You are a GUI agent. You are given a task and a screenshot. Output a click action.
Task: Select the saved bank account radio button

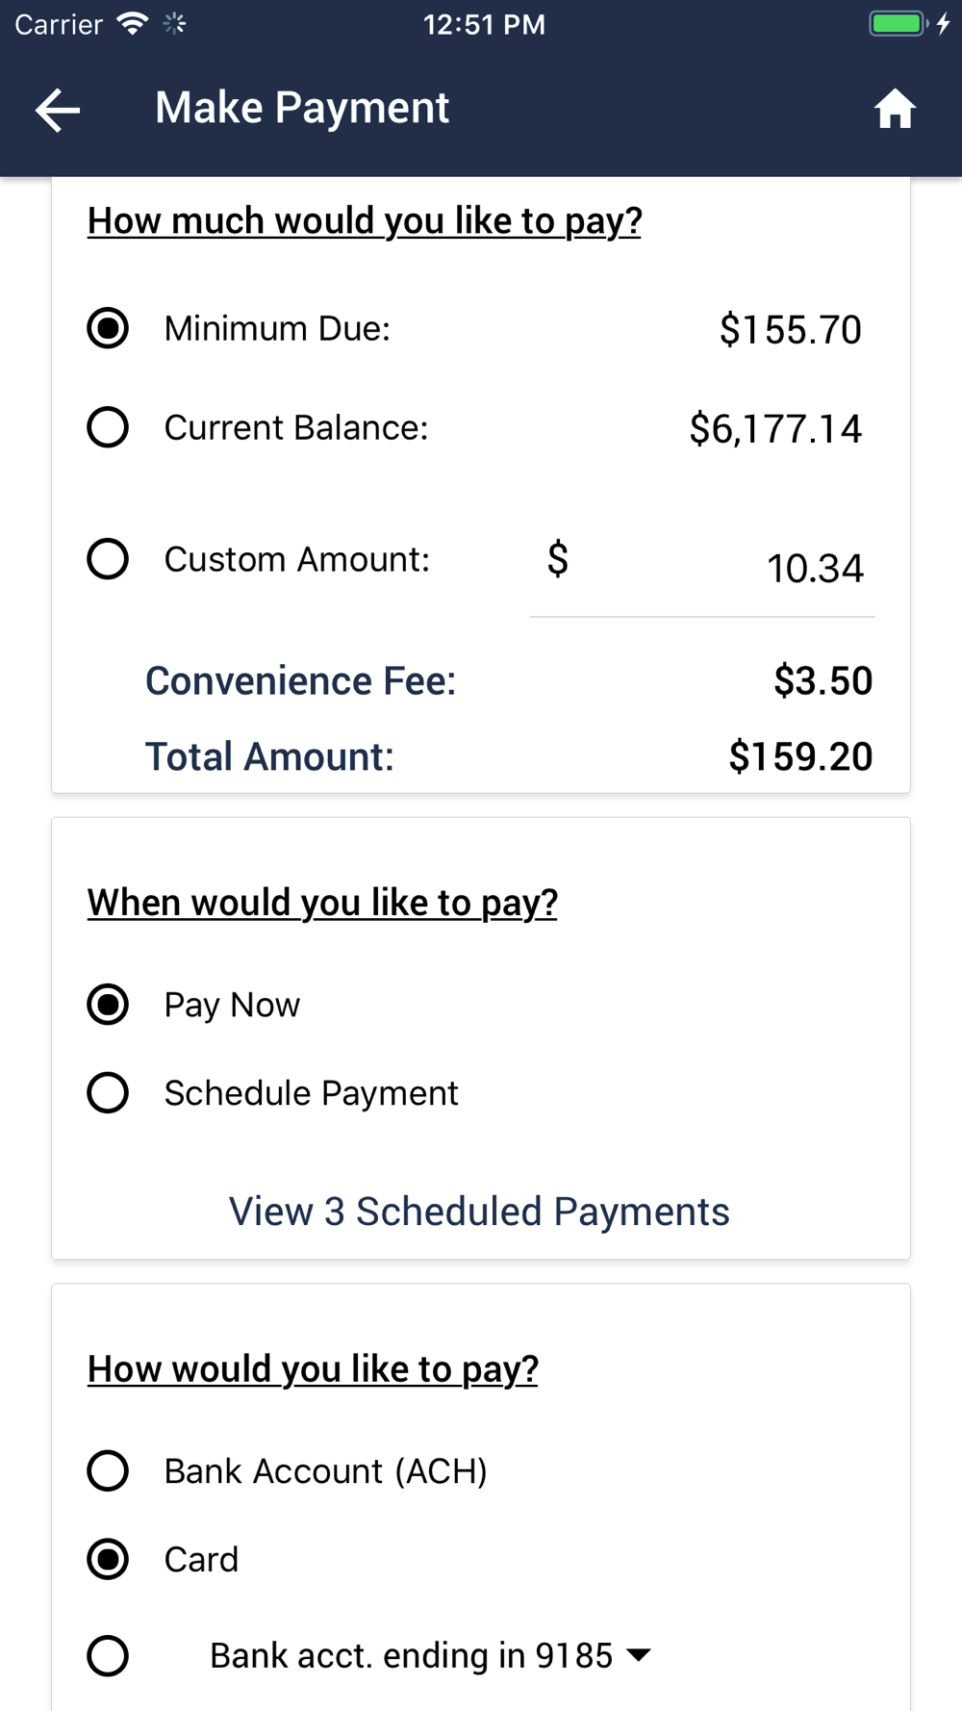[x=108, y=1656]
